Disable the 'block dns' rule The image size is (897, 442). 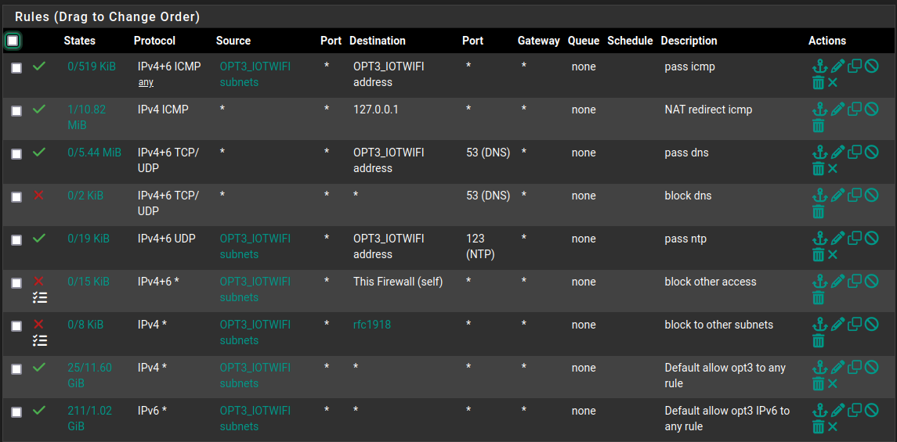tap(871, 196)
